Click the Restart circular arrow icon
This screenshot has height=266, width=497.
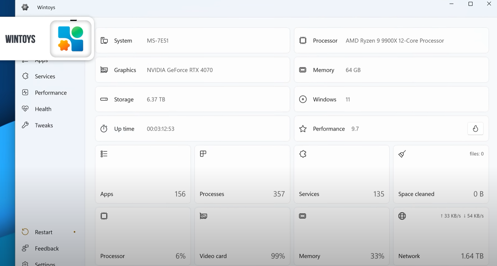[x=25, y=232]
